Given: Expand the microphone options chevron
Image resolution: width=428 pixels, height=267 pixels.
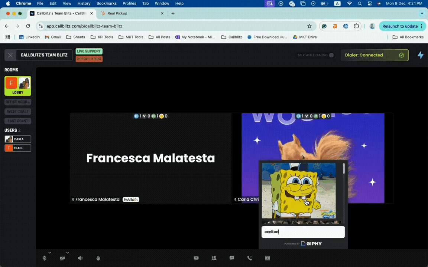Looking at the screenshot, I should tap(50, 253).
